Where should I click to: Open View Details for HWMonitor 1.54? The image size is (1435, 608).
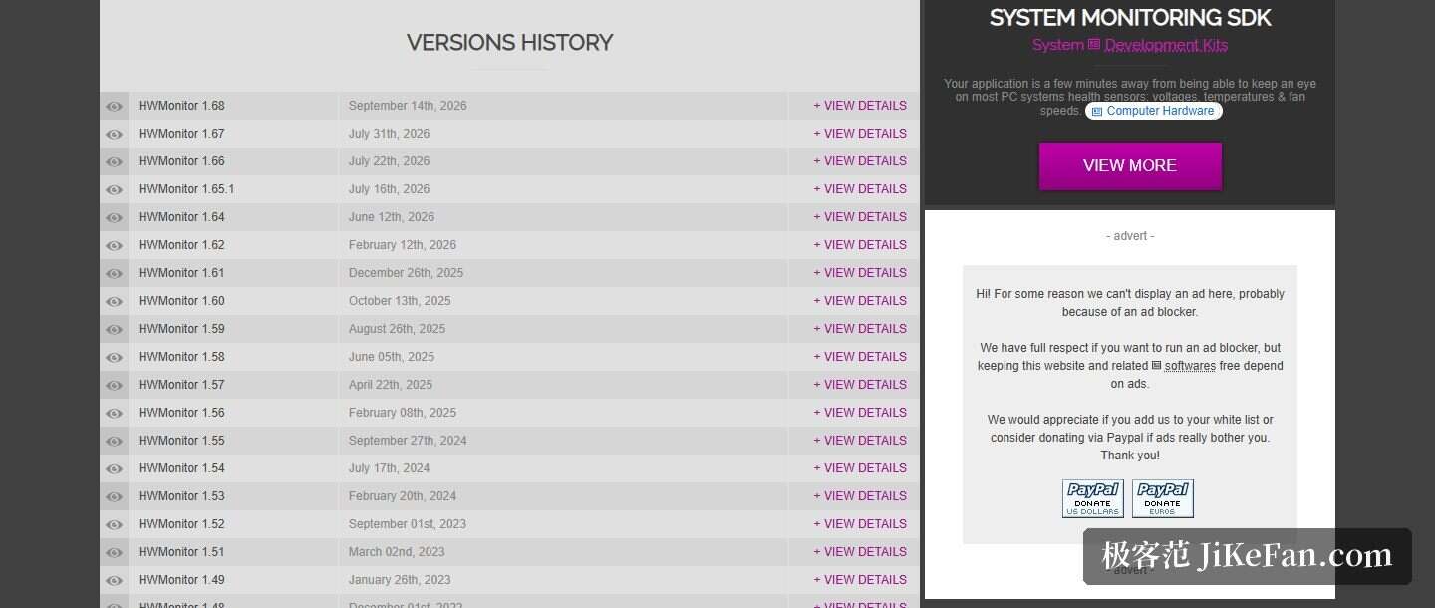[x=860, y=468]
